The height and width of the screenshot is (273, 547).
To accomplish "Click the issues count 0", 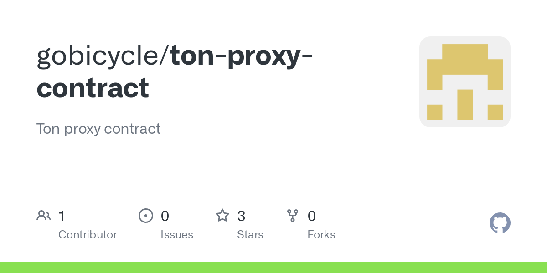I will coord(165,216).
